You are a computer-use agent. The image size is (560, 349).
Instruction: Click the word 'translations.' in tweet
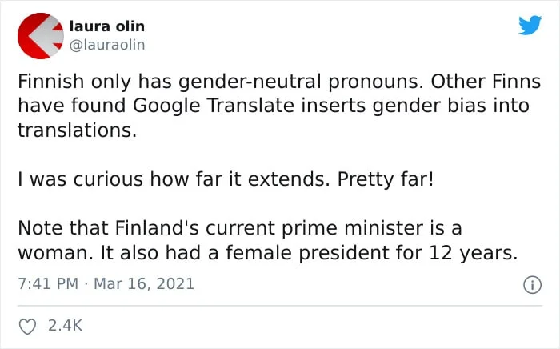coord(77,130)
